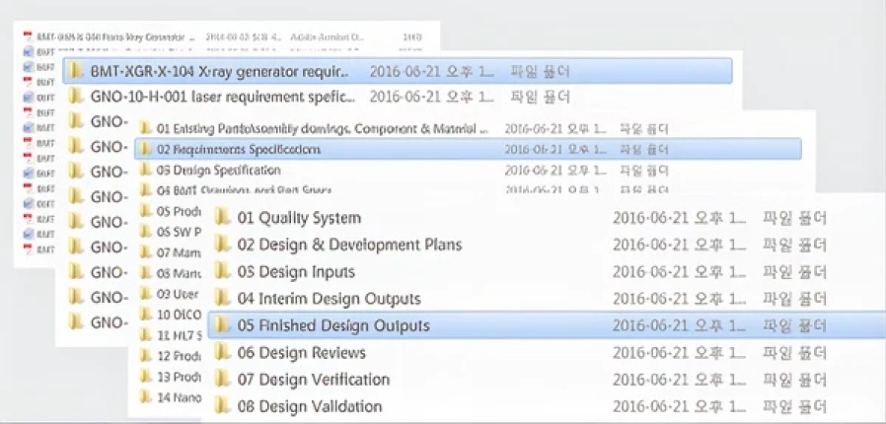Image resolution: width=886 pixels, height=424 pixels.
Task: Select the 08 Design Validation folder name
Action: click(x=310, y=406)
